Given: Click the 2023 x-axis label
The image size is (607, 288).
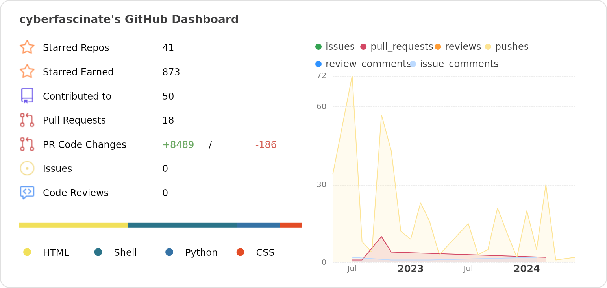Looking at the screenshot, I should (x=411, y=269).
